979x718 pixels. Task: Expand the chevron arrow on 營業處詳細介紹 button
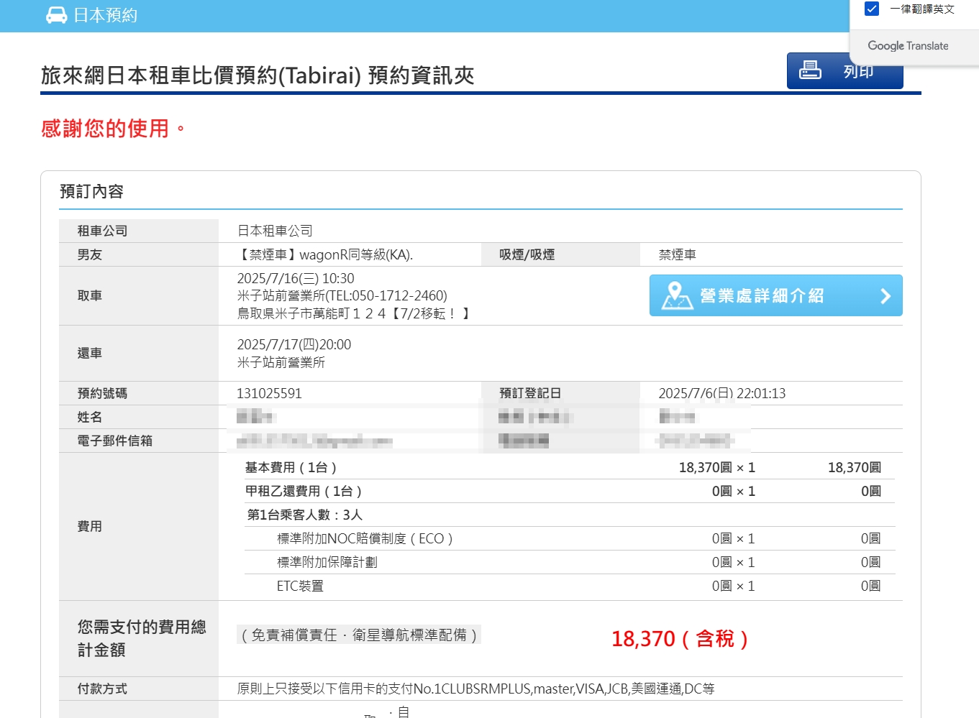tap(885, 296)
